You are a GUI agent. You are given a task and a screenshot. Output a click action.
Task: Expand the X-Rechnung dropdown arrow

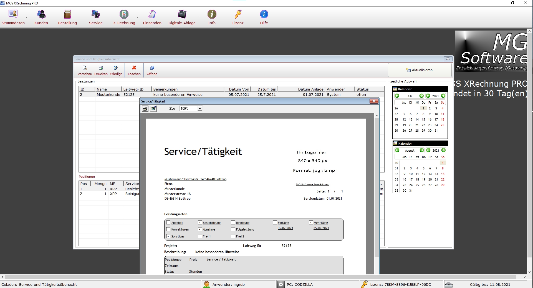(137, 17)
